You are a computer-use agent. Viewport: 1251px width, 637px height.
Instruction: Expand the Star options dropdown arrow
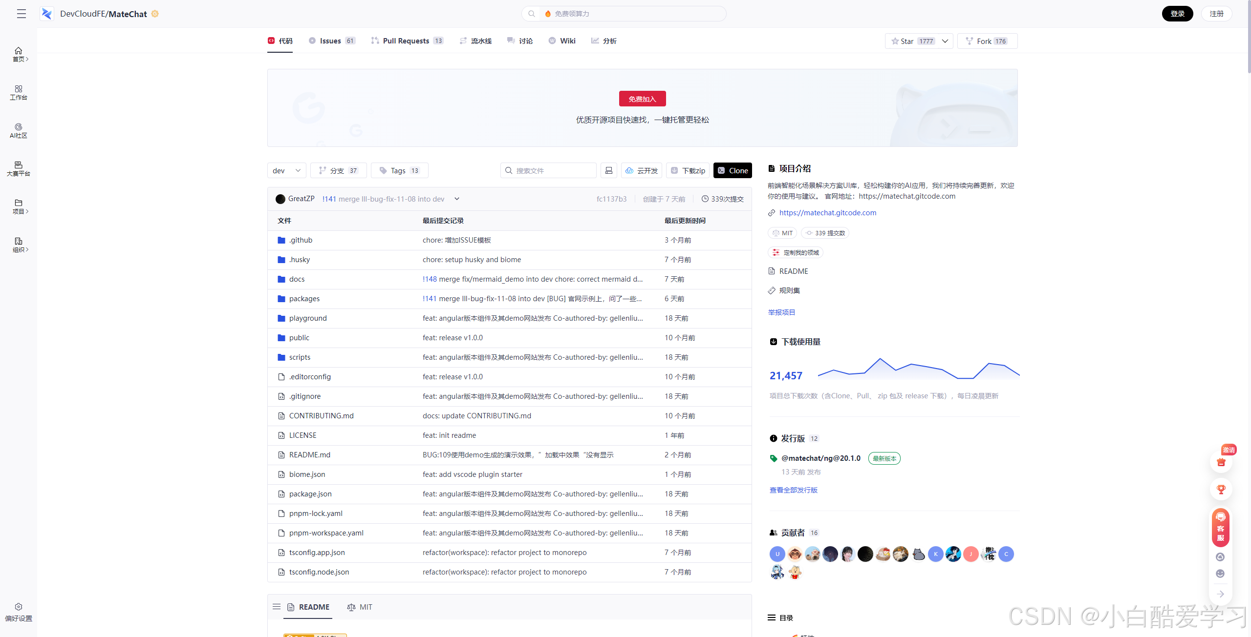click(x=945, y=41)
